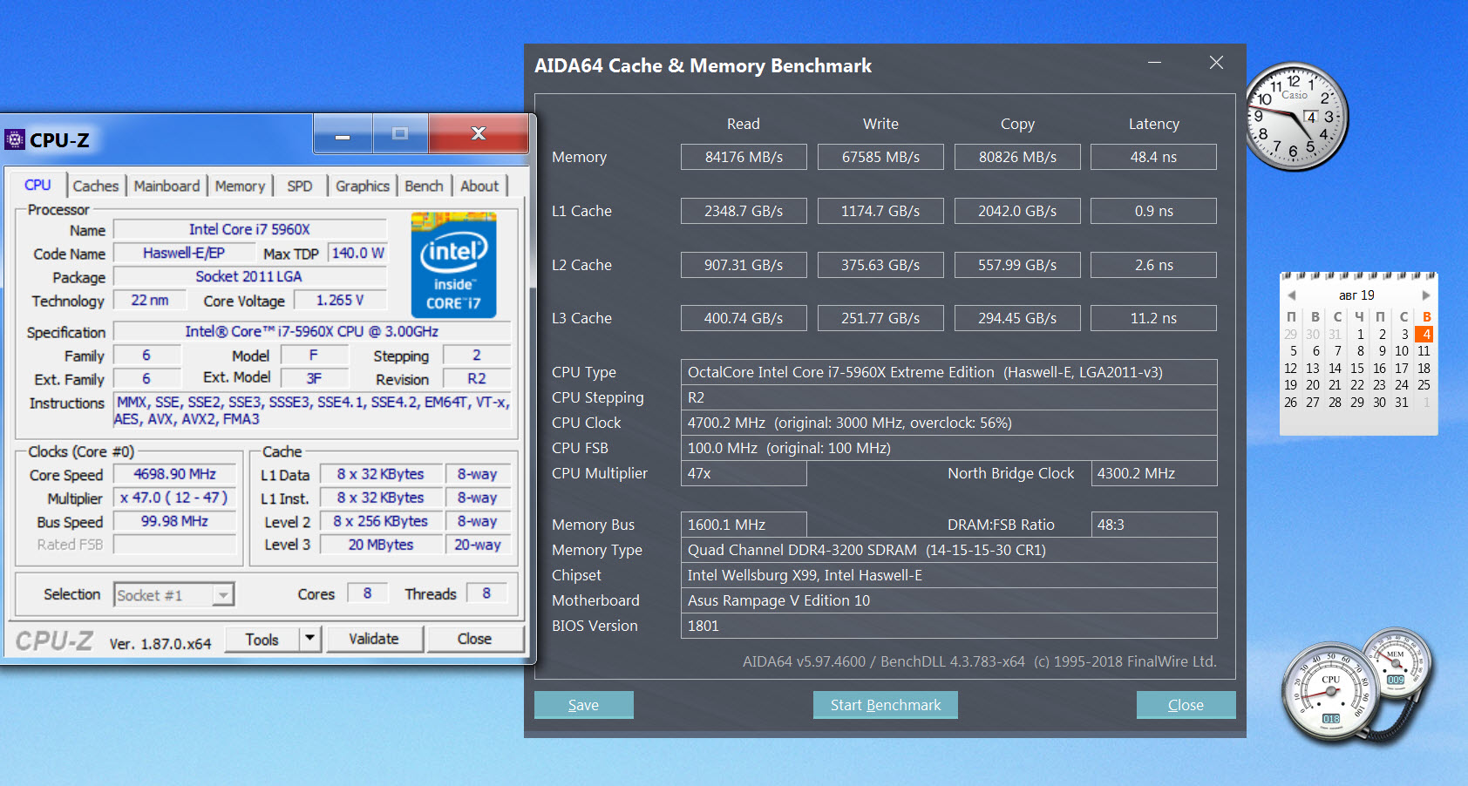1468x786 pixels.
Task: Click the Intel Core i7 logo badge
Action: [x=453, y=265]
